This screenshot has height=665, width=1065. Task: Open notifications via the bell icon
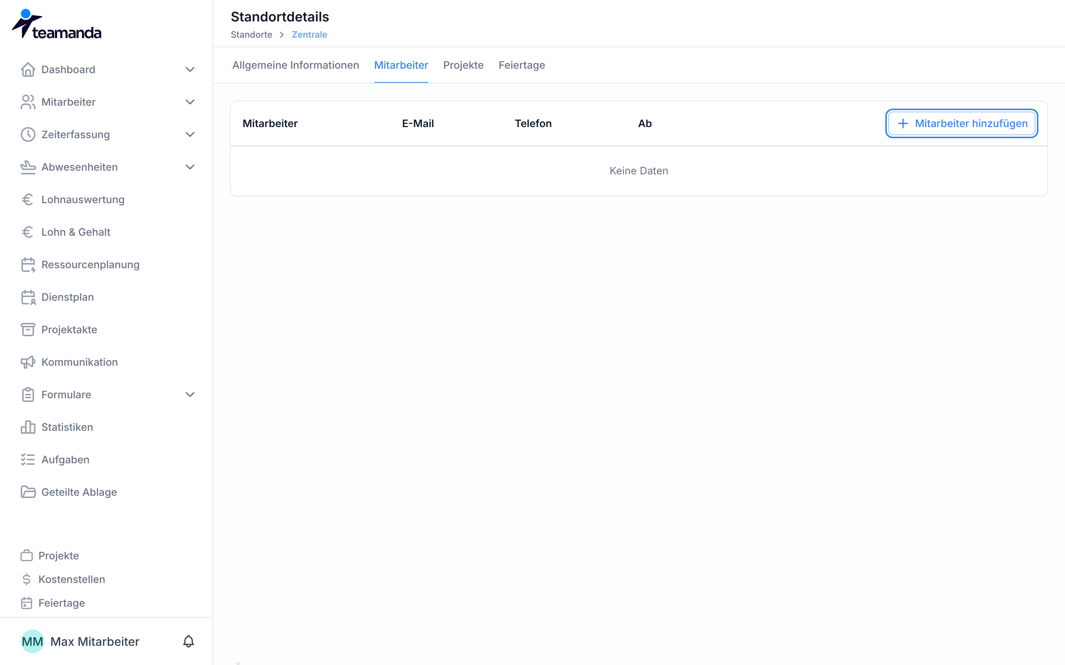[x=188, y=642]
